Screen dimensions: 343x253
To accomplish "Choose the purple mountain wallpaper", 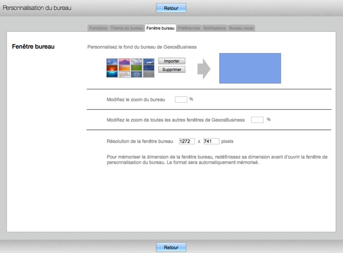I will point(124,62).
